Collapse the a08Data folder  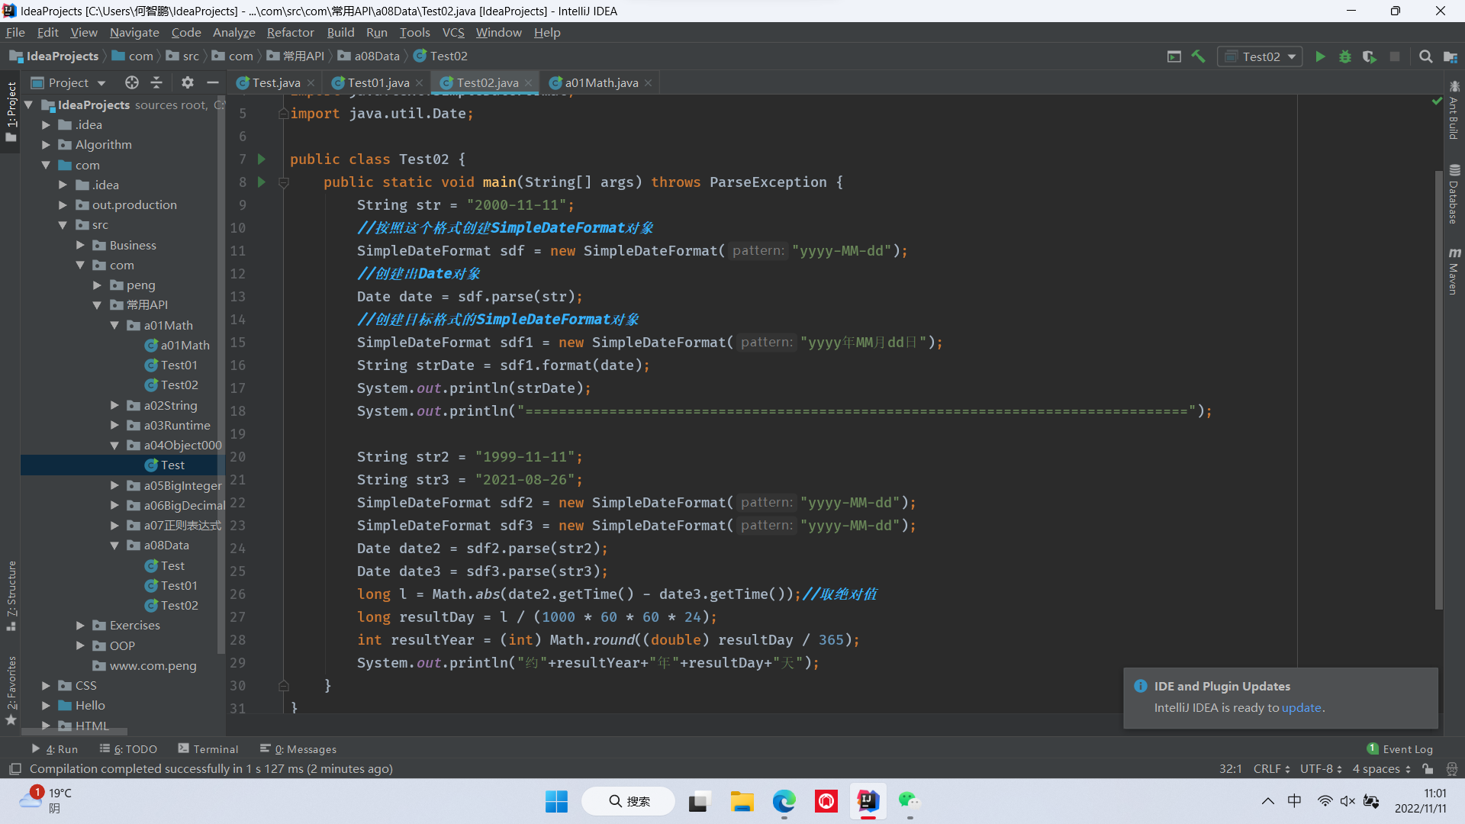114,546
